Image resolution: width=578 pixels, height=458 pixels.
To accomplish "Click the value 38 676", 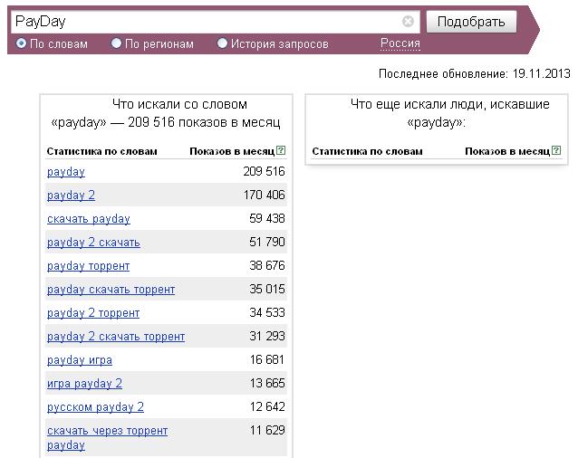I will pyautogui.click(x=267, y=266).
